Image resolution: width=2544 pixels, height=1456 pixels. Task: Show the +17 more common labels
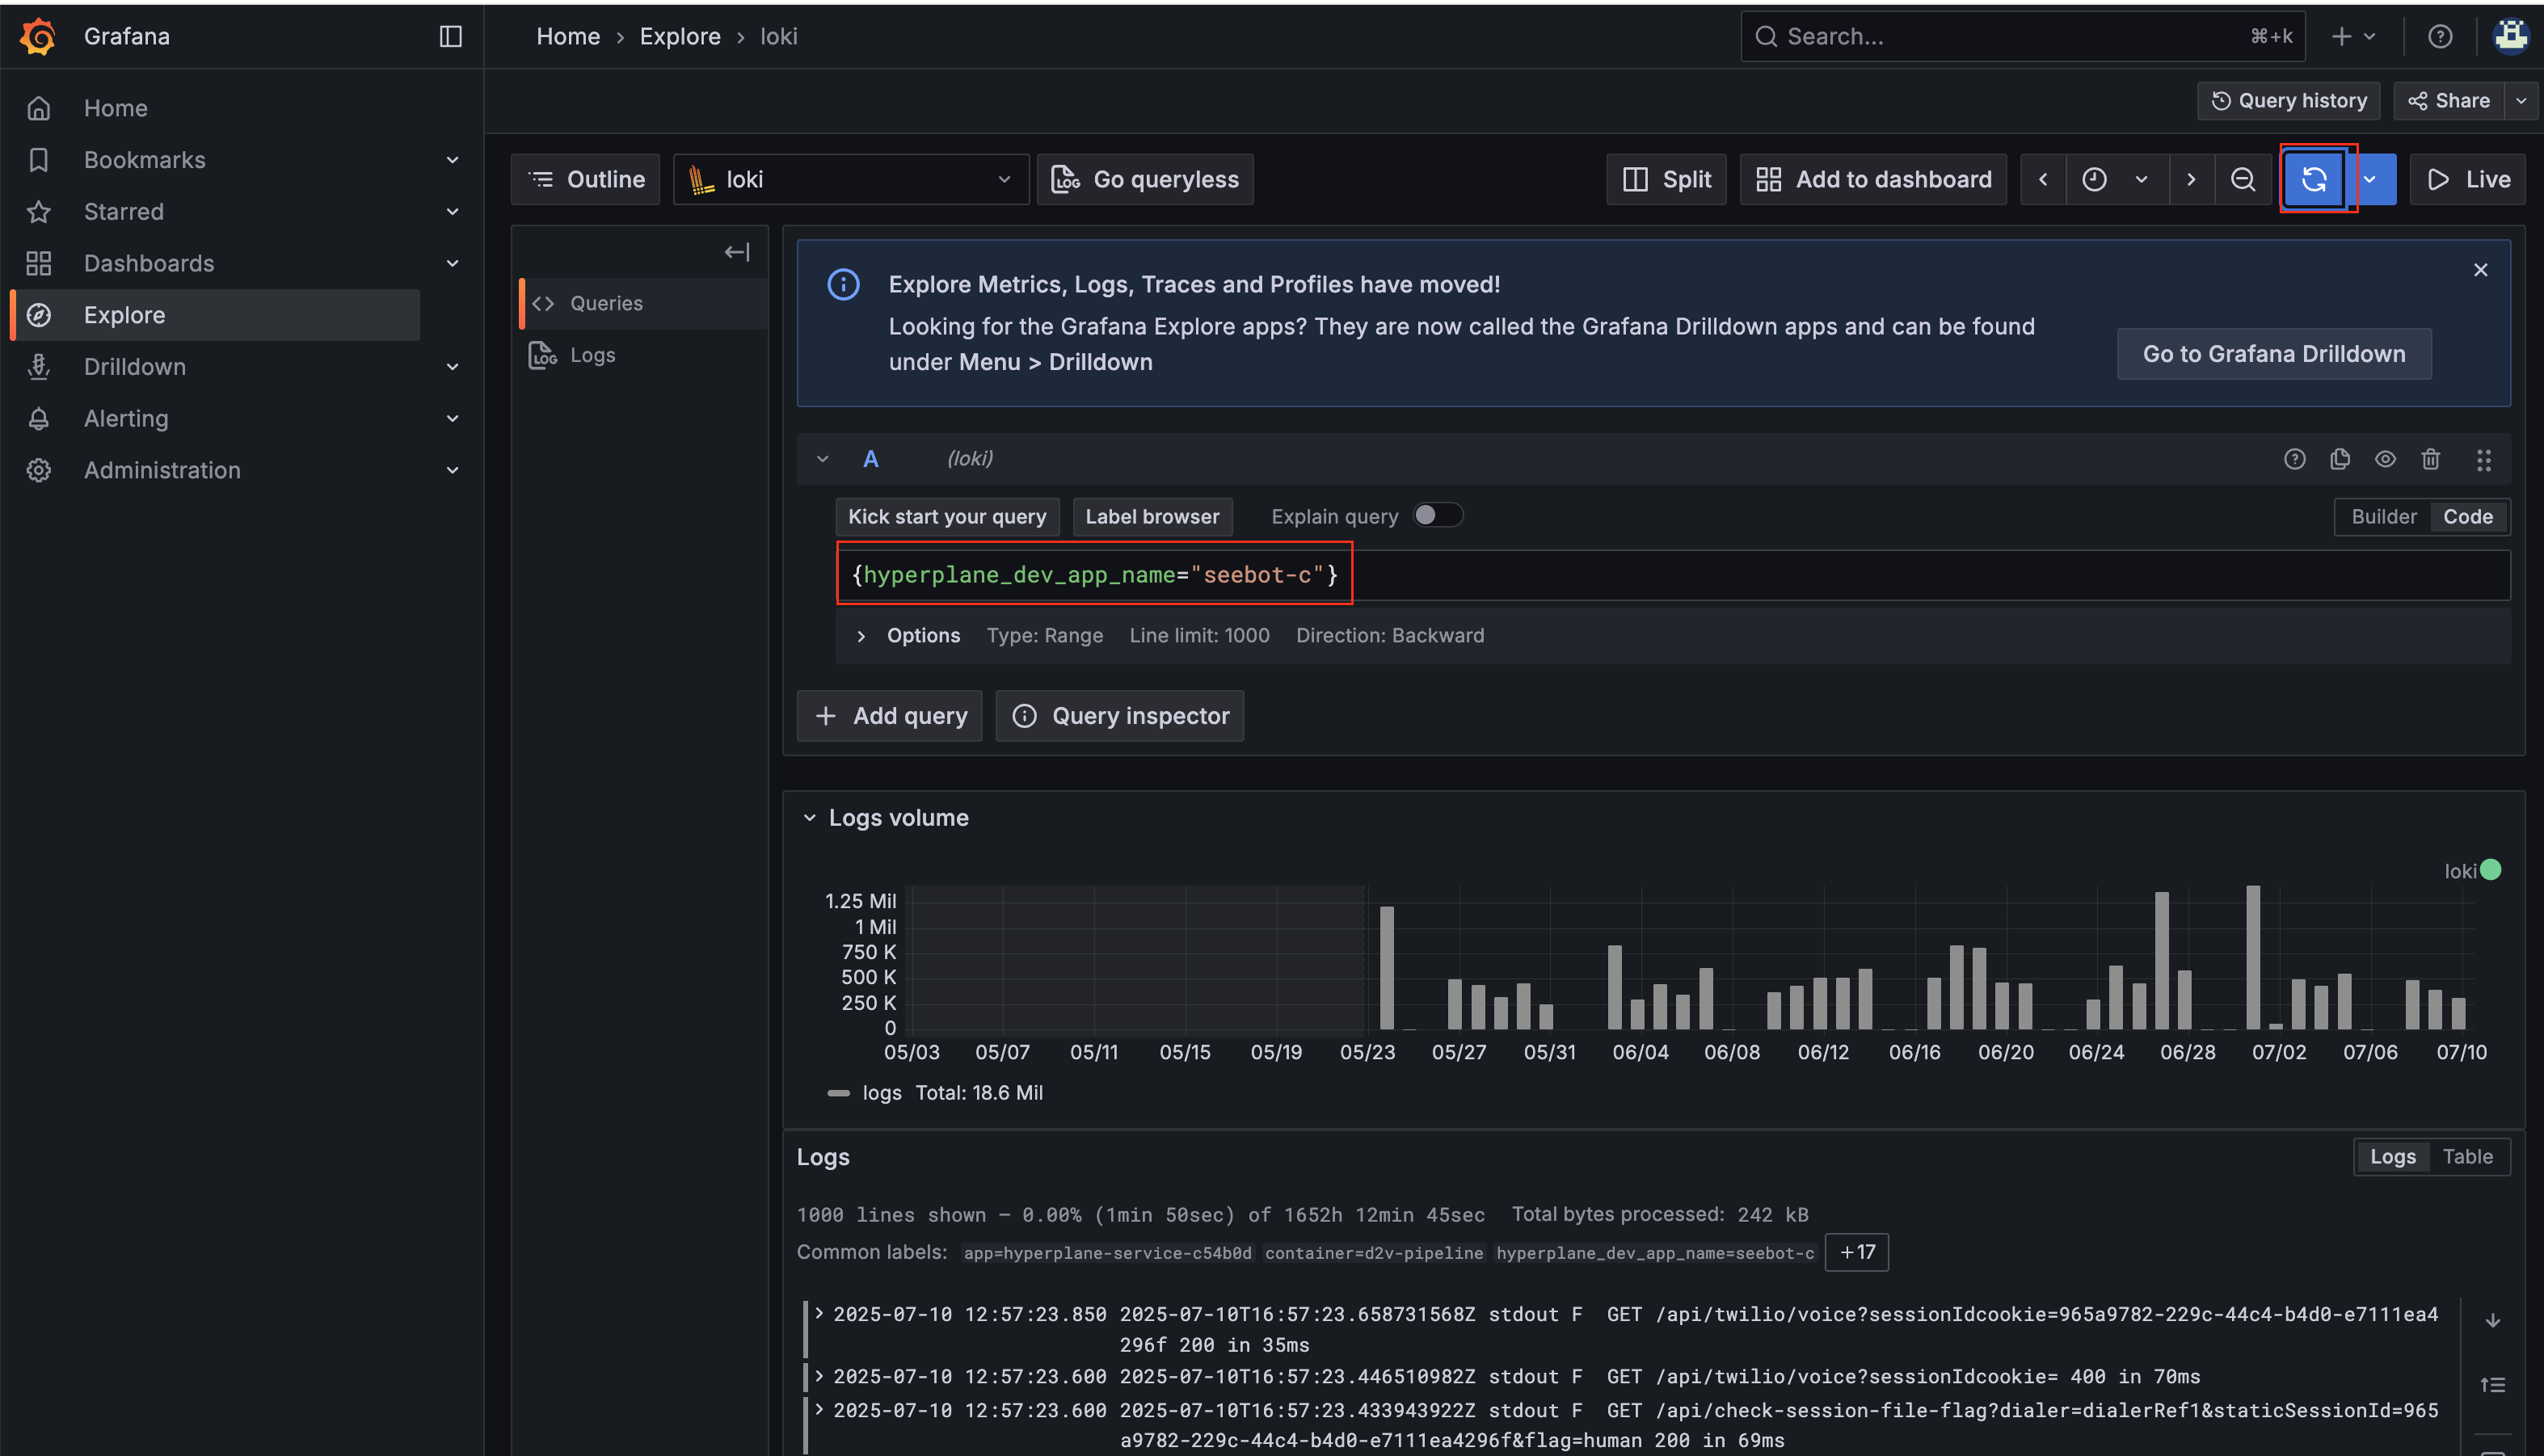1857,1252
